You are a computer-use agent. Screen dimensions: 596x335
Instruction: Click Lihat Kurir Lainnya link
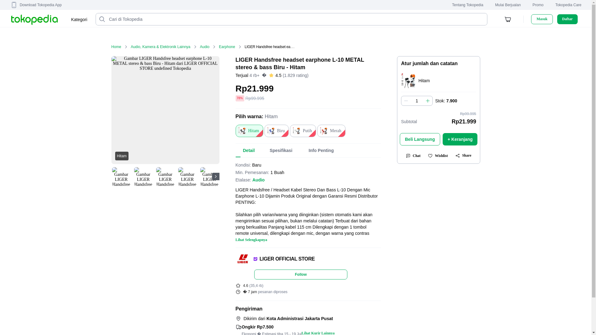(x=318, y=333)
